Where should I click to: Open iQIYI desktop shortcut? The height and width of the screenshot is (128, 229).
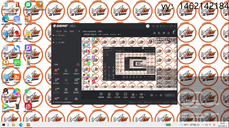pyautogui.click(x=17, y=64)
